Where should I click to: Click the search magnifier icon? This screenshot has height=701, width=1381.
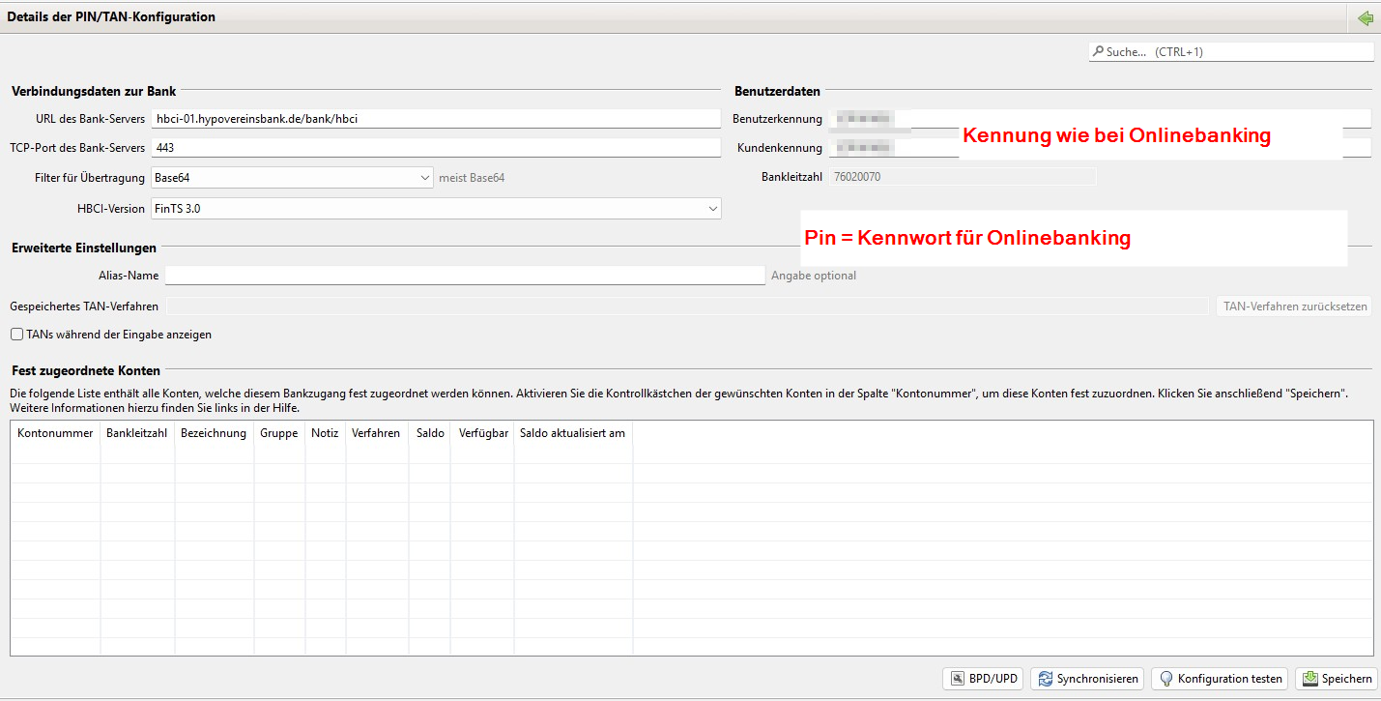coord(1098,52)
